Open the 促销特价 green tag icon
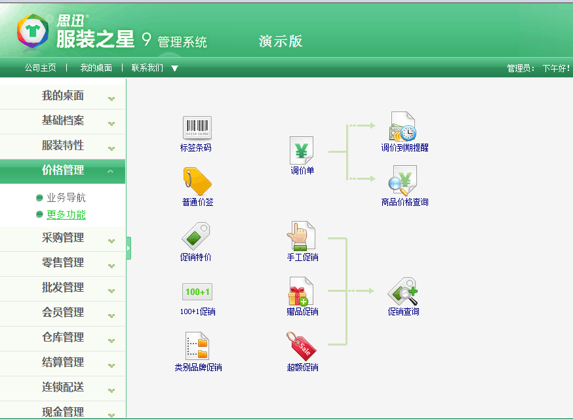Viewport: 573px width, 419px height. click(196, 236)
